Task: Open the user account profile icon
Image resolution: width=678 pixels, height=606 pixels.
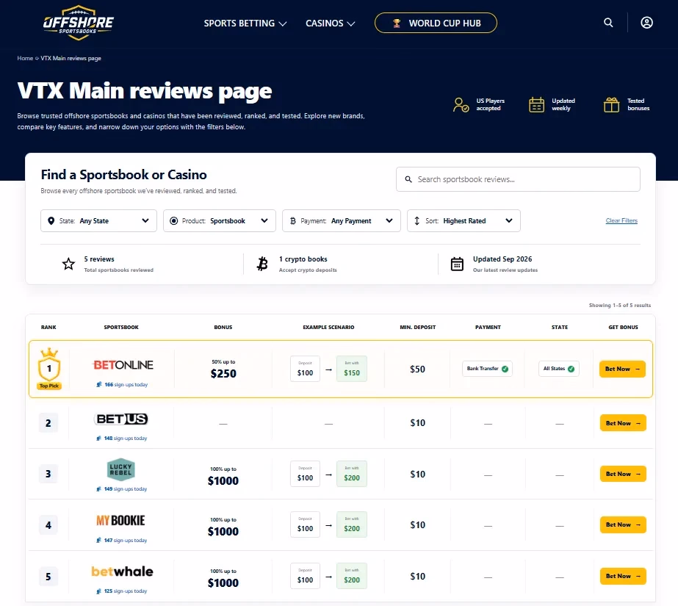Action: click(x=646, y=23)
